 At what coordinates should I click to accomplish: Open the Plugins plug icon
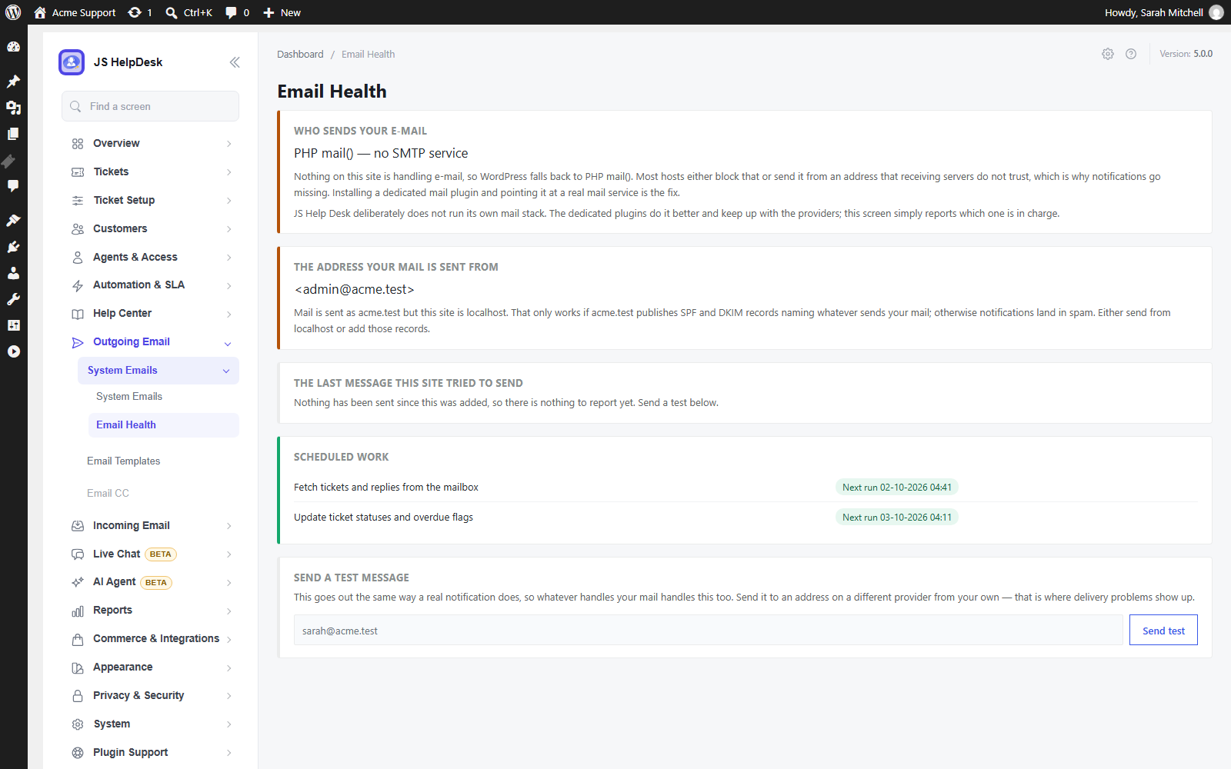(13, 247)
